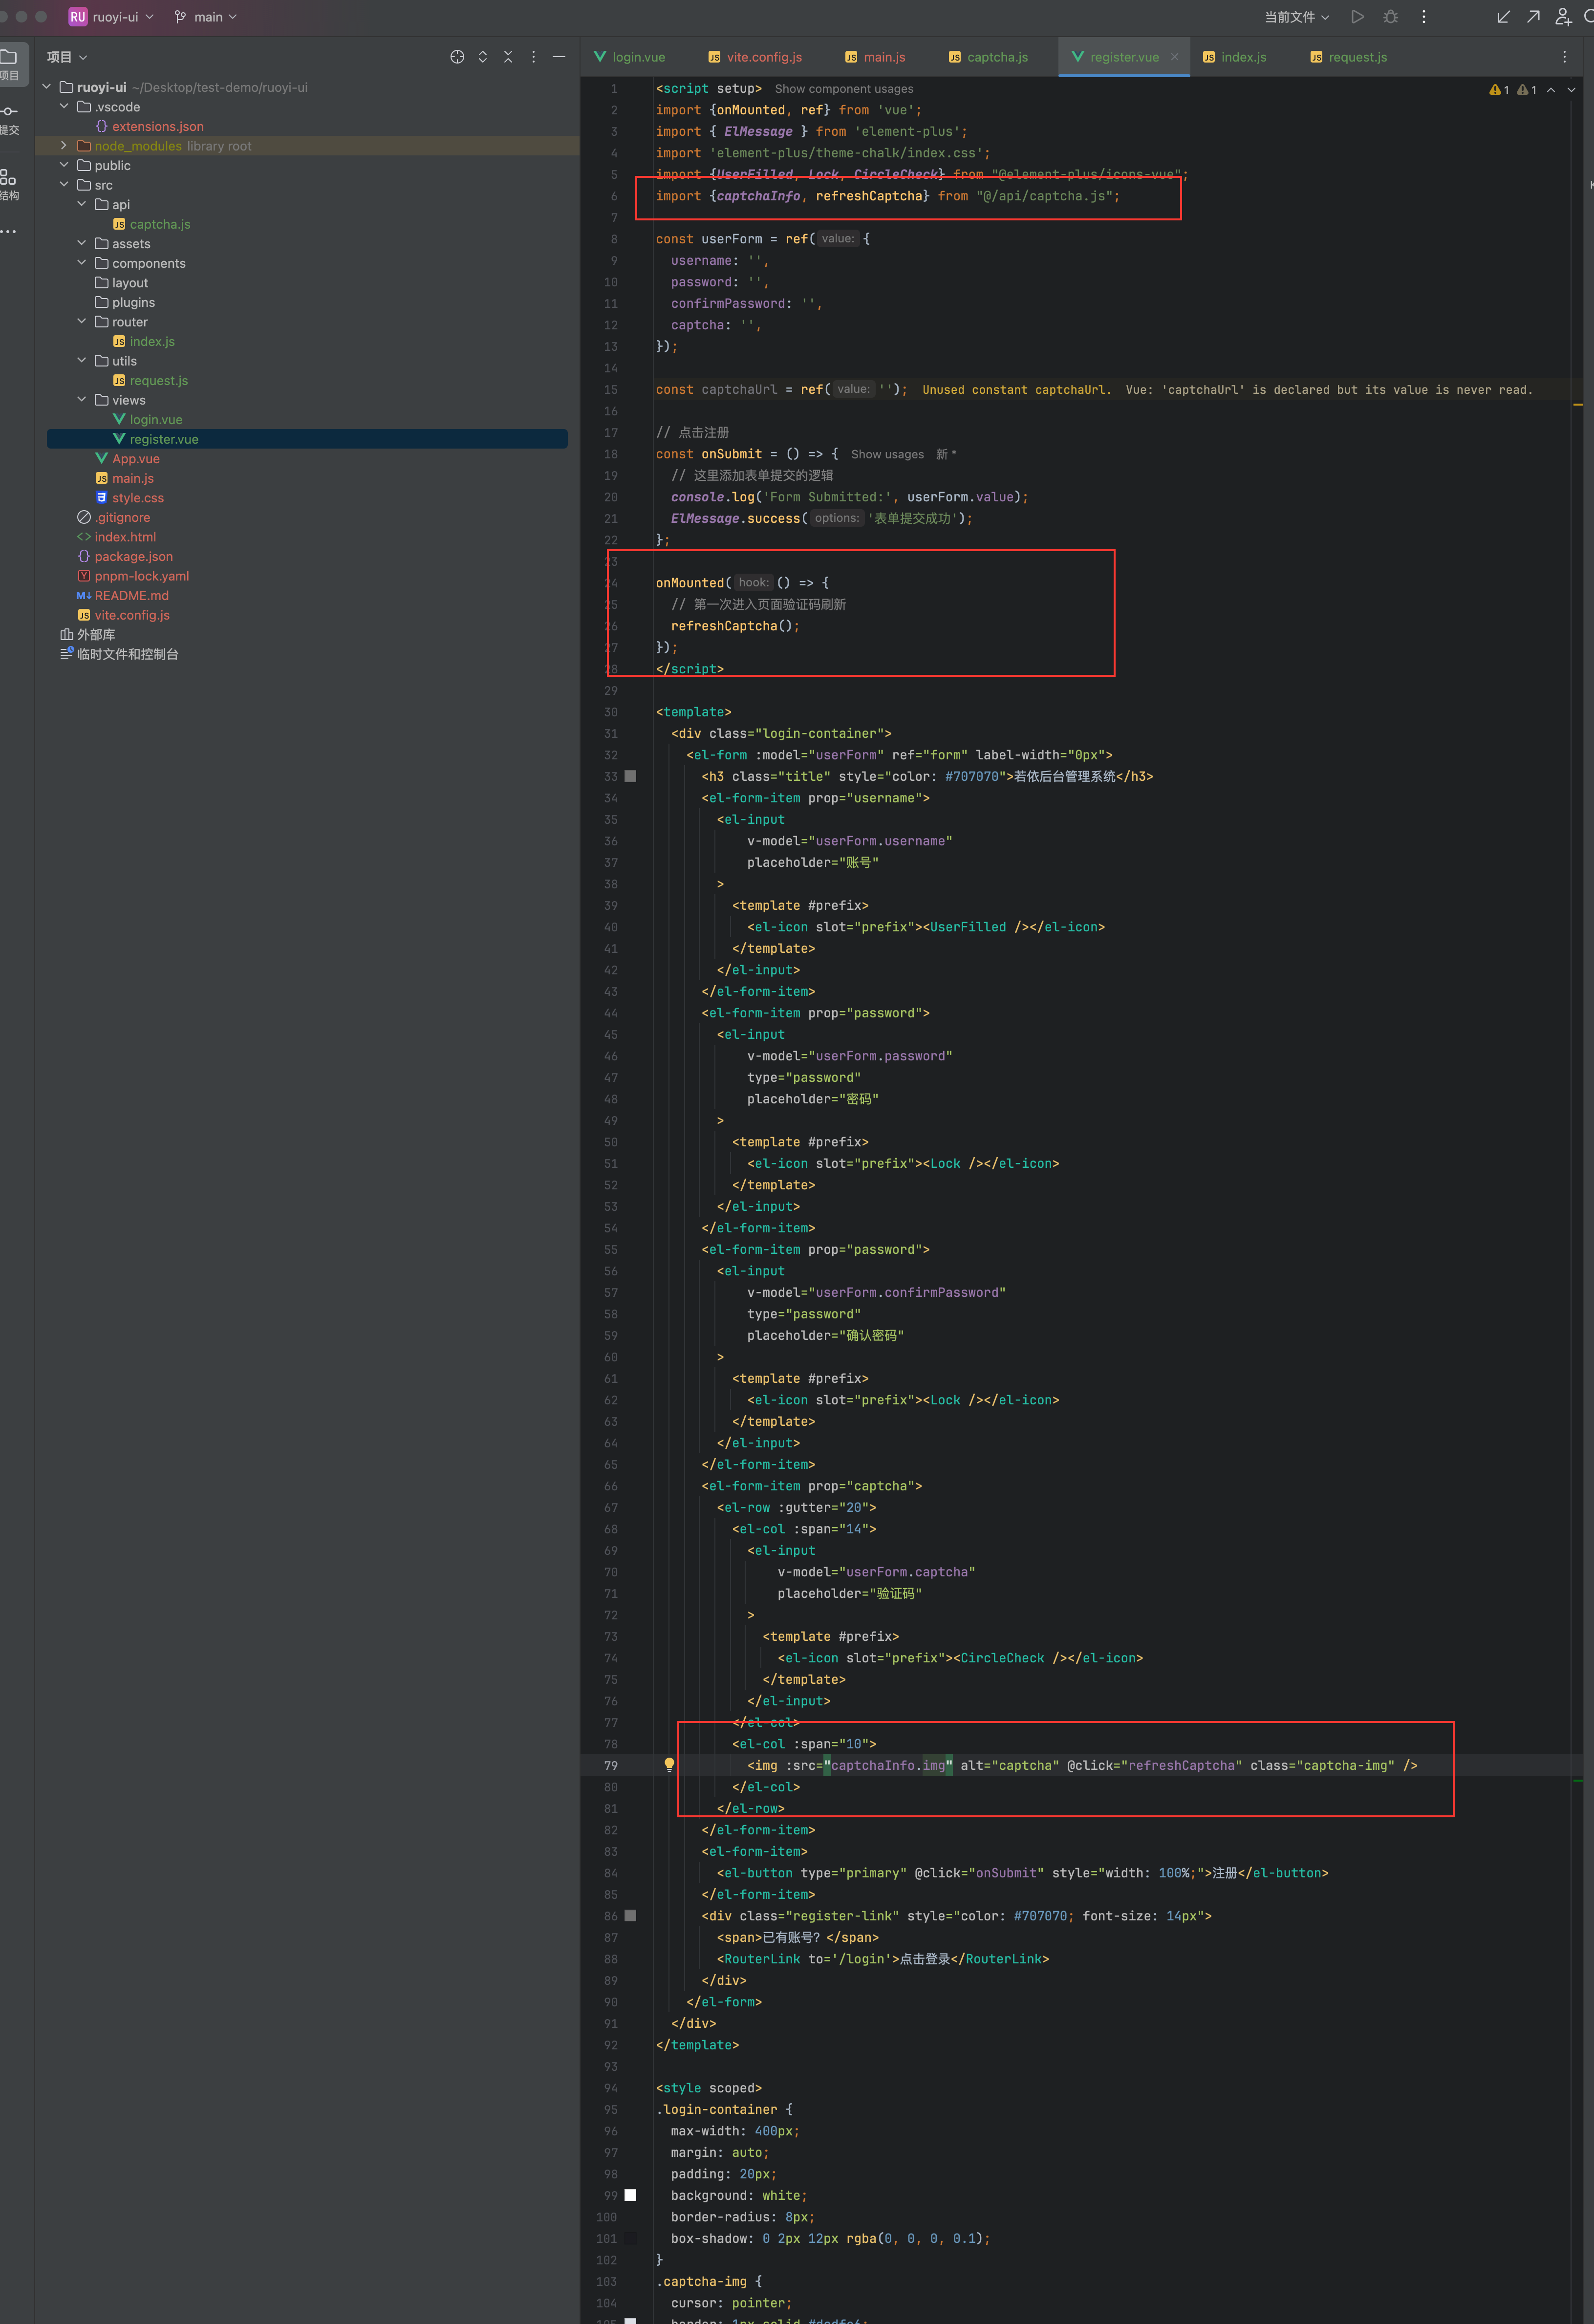The width and height of the screenshot is (1594, 2324).
Task: Expand all items in project tree
Action: point(483,57)
